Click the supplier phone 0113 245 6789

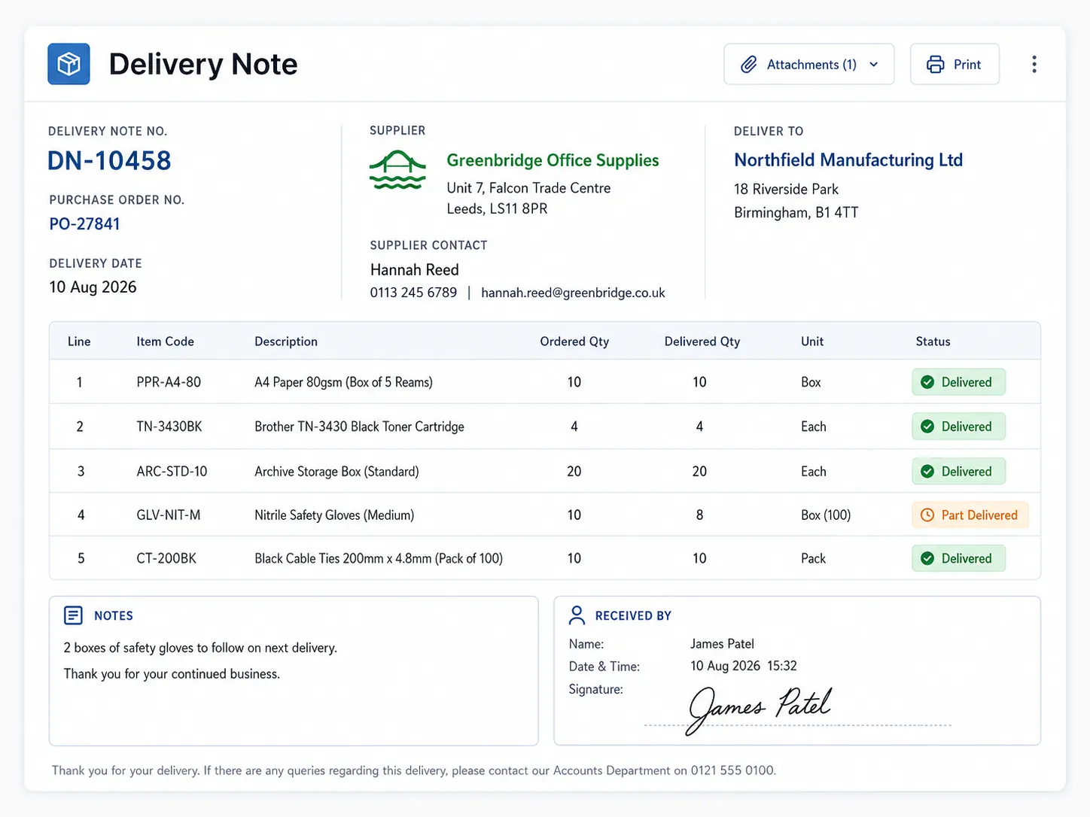coord(413,293)
